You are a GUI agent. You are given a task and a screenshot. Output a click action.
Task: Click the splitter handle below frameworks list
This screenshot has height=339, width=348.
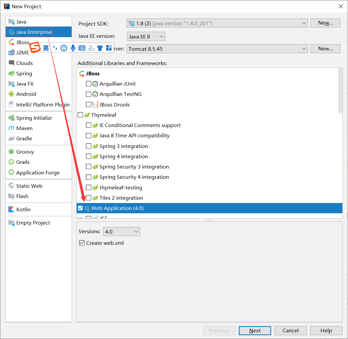(210, 220)
